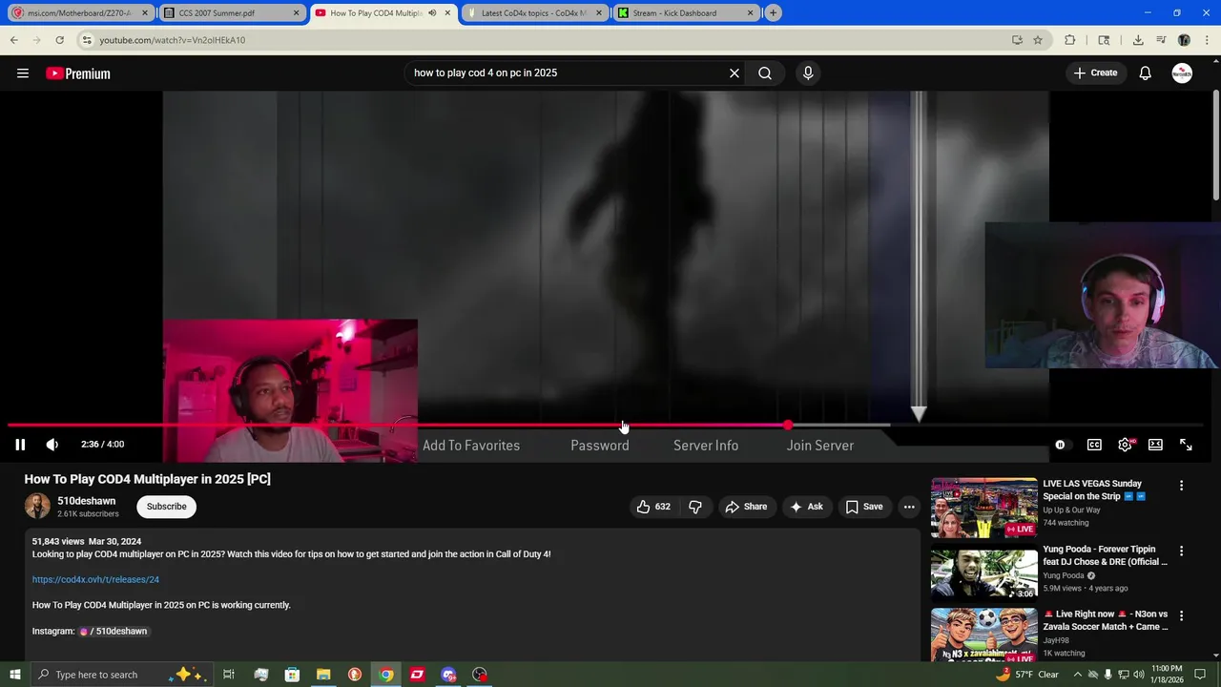The width and height of the screenshot is (1221, 687).
Task: Switch the player to theater mode
Action: point(1155,445)
